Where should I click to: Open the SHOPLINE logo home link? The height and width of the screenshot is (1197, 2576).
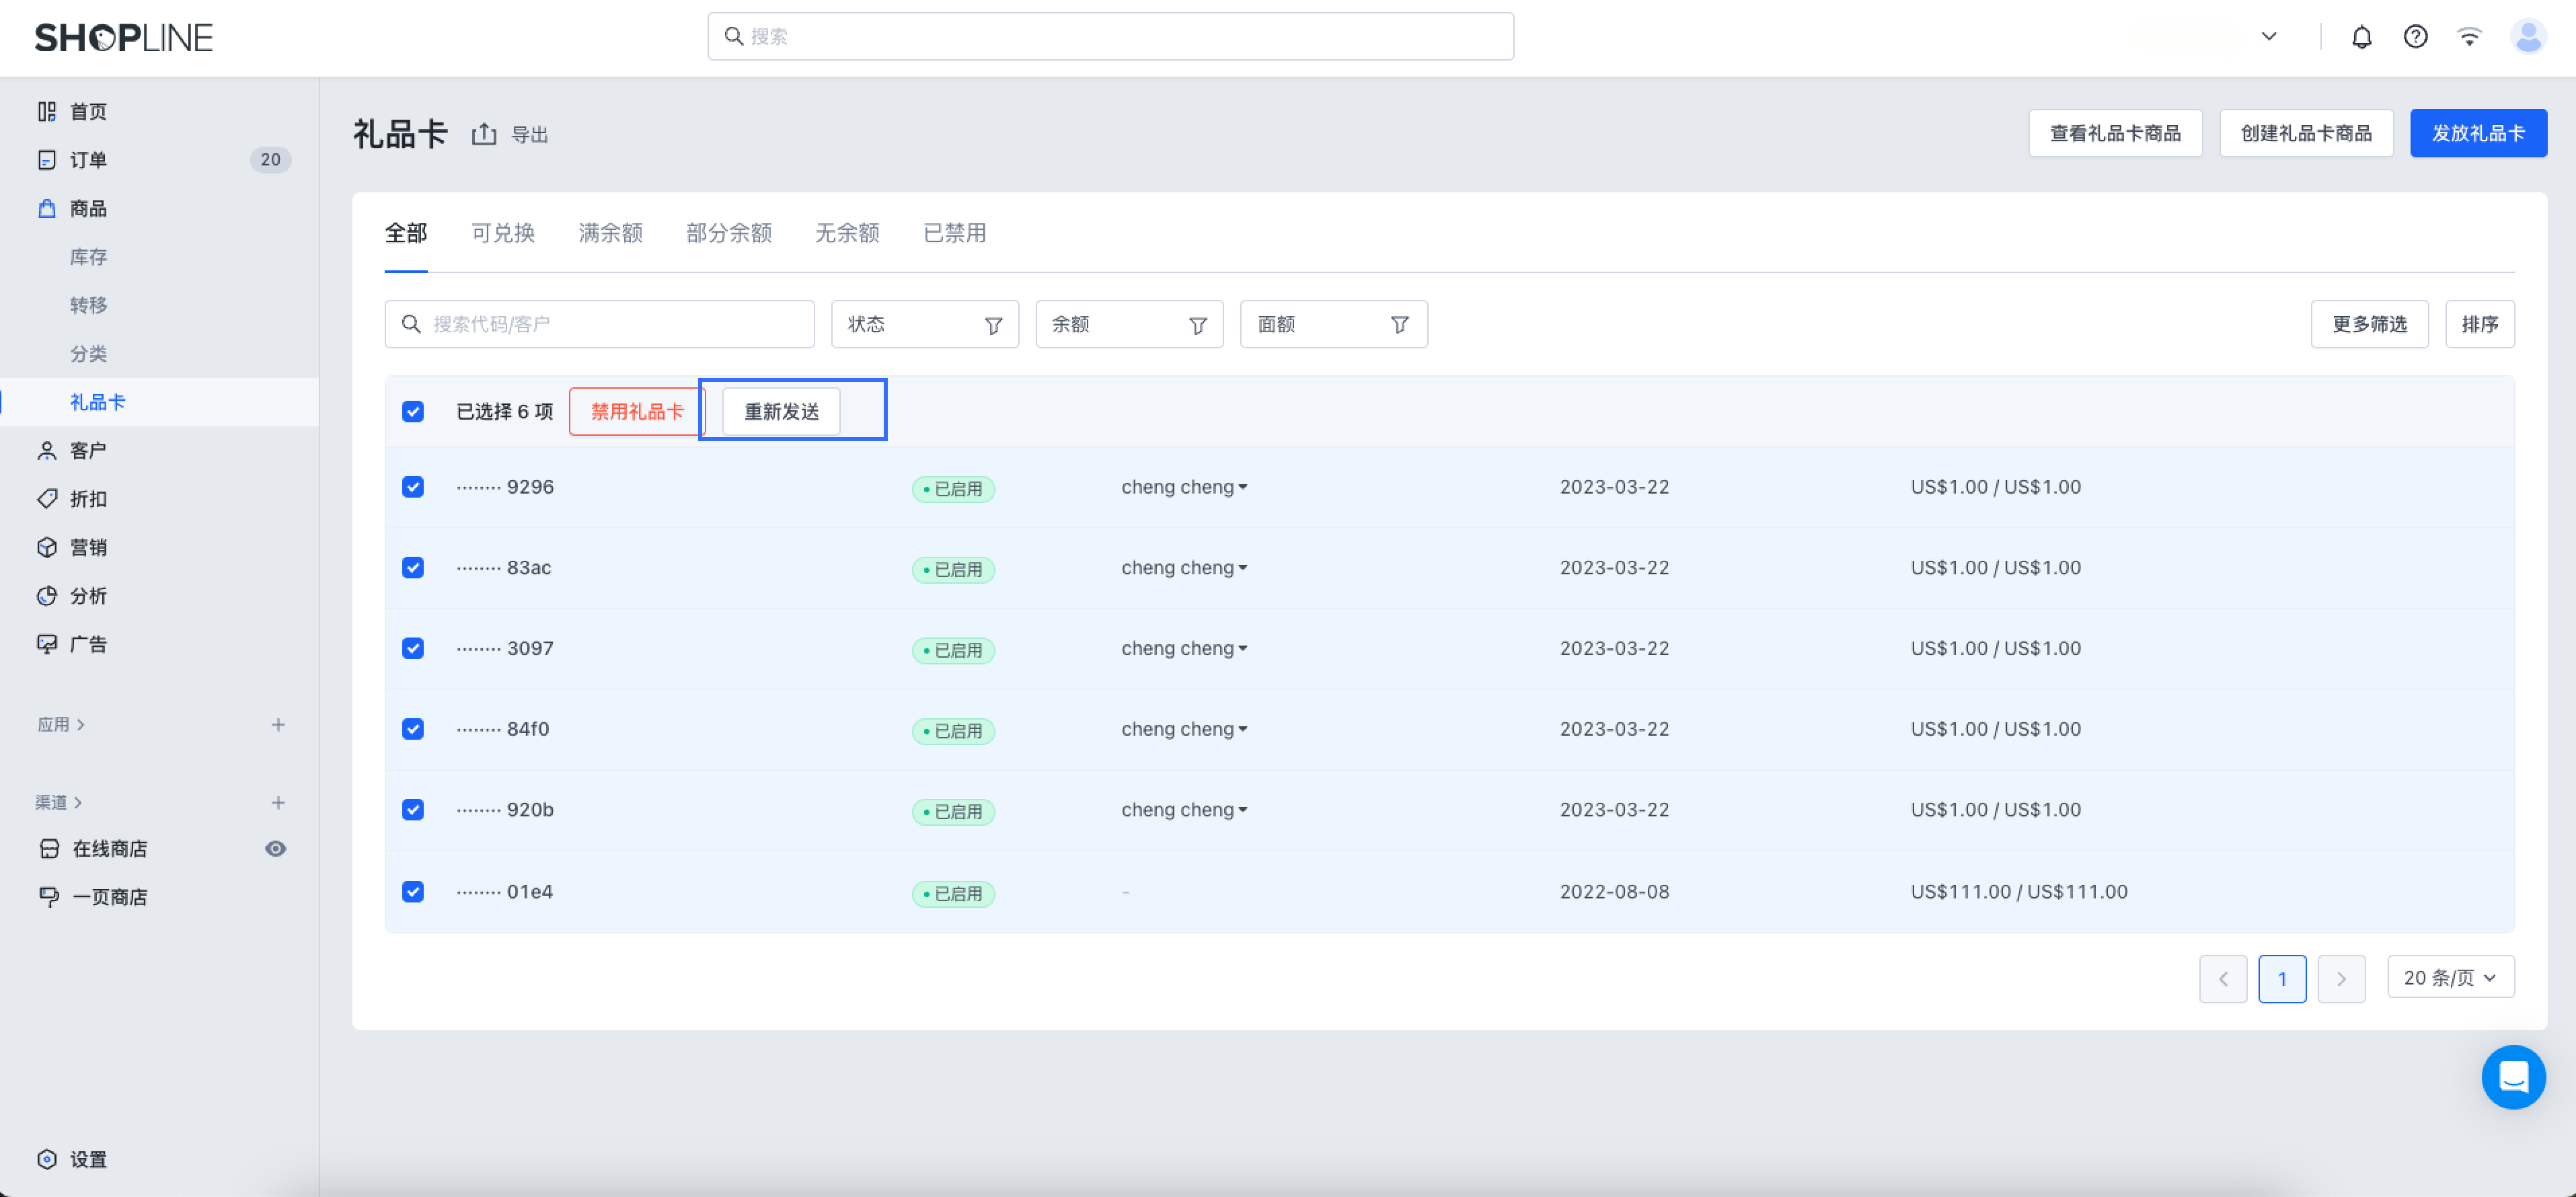pos(123,37)
